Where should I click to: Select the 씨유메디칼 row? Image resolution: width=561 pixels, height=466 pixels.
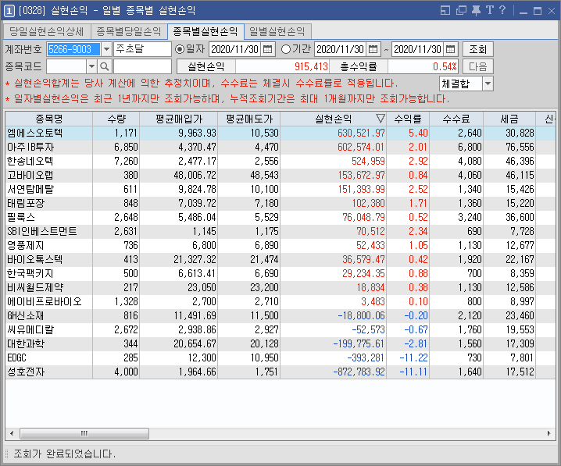[280, 330]
